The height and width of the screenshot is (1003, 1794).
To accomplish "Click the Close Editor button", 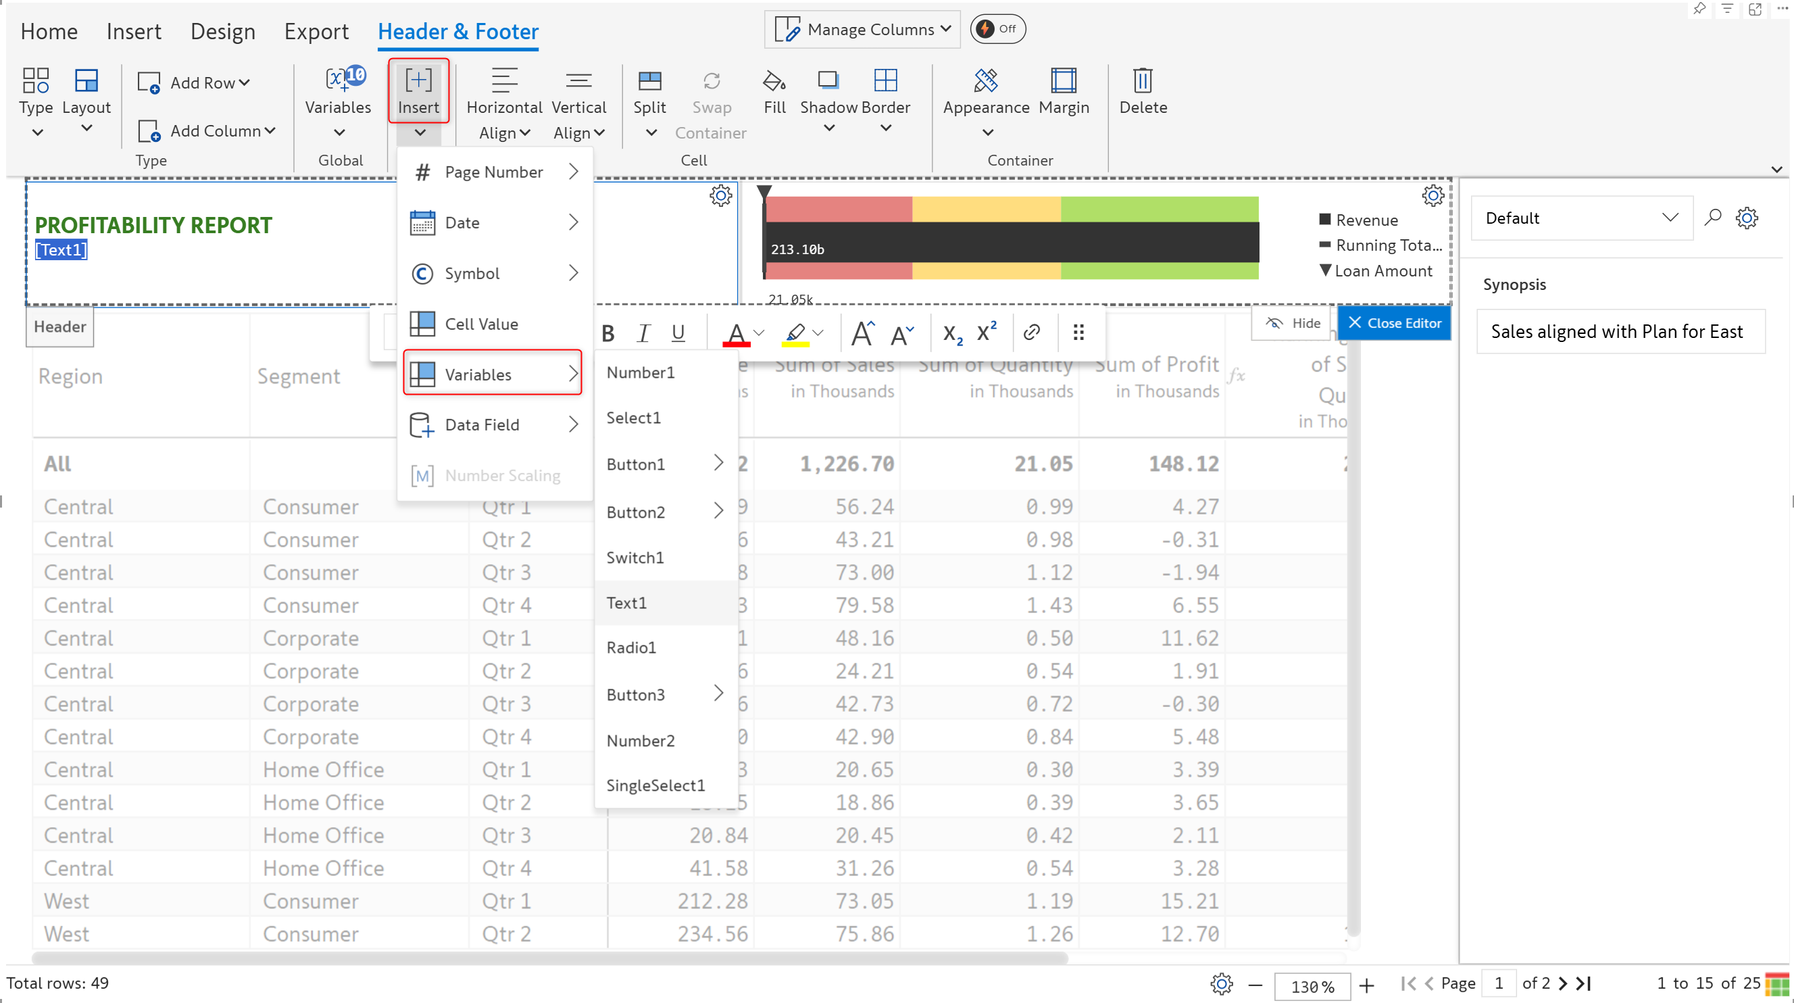I will point(1394,323).
